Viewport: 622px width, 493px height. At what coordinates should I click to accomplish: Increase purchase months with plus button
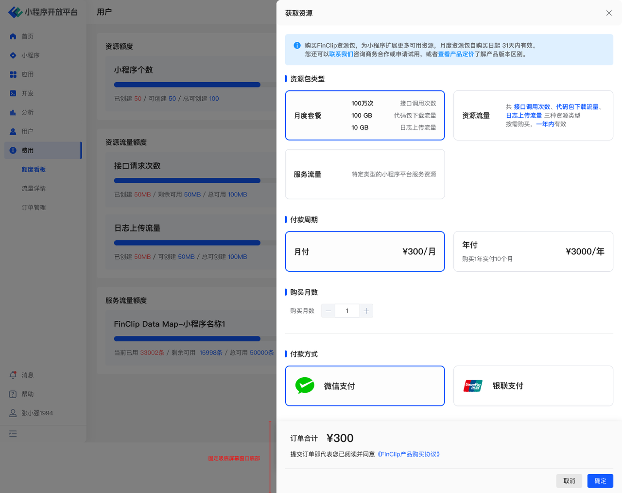(366, 311)
